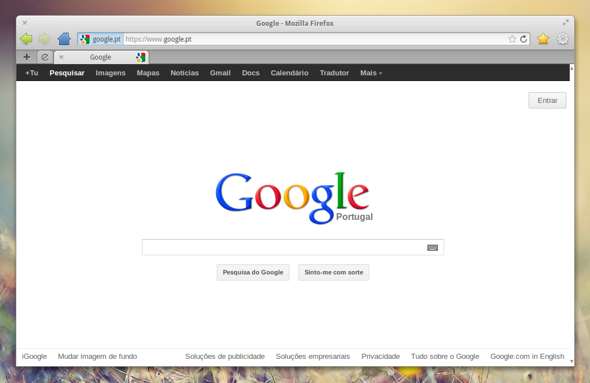This screenshot has height=383, width=590.
Task: Click the Google site identity favicon in address bar
Action: click(85, 39)
